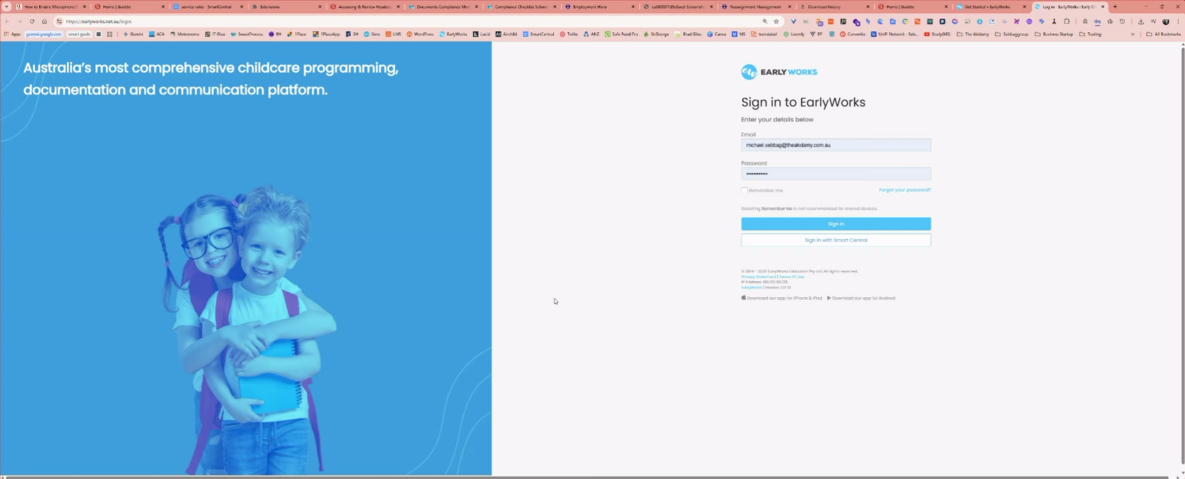Open the gemini.google.com bookmark
The image size is (1185, 479).
coord(44,34)
